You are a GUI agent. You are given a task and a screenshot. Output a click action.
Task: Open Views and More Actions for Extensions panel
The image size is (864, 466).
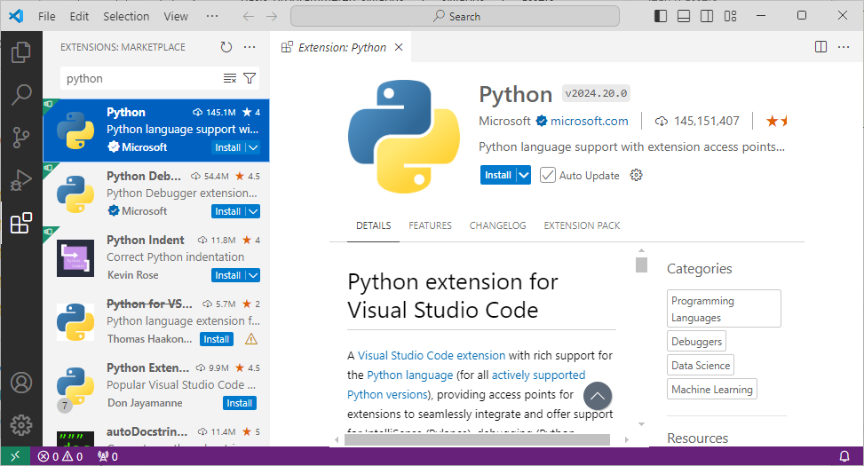250,47
